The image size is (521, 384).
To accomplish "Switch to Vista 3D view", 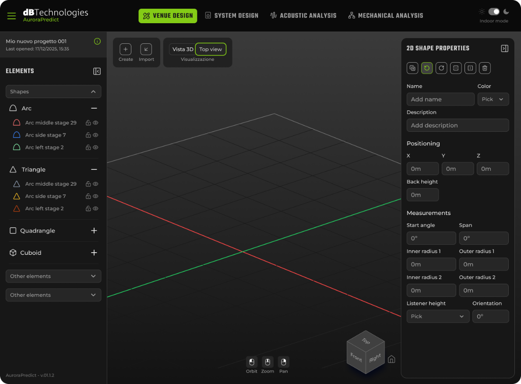I will 183,49.
